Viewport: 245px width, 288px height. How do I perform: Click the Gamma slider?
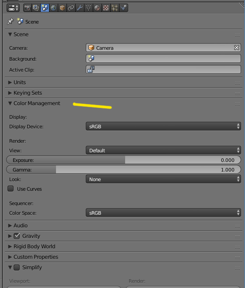[x=123, y=170]
